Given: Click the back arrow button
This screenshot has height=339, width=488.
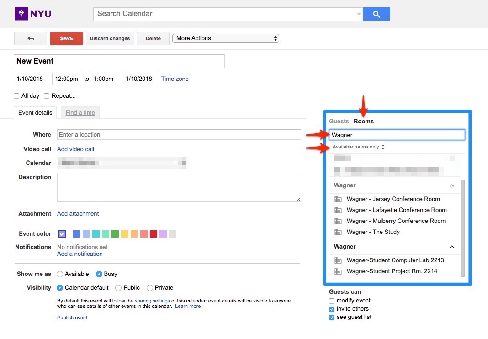Looking at the screenshot, I should click(x=31, y=38).
